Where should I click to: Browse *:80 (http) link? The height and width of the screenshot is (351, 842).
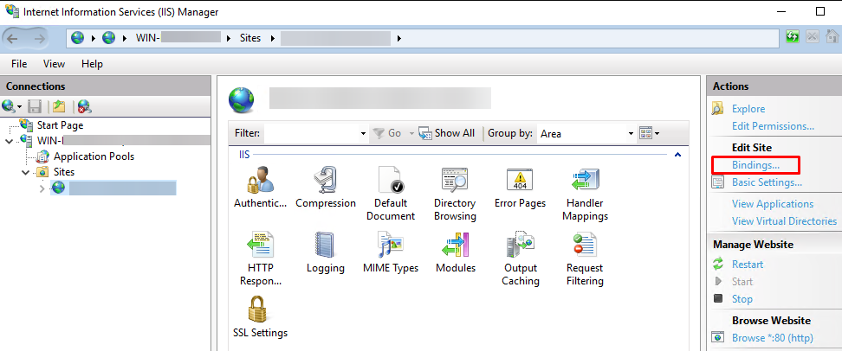(x=772, y=338)
